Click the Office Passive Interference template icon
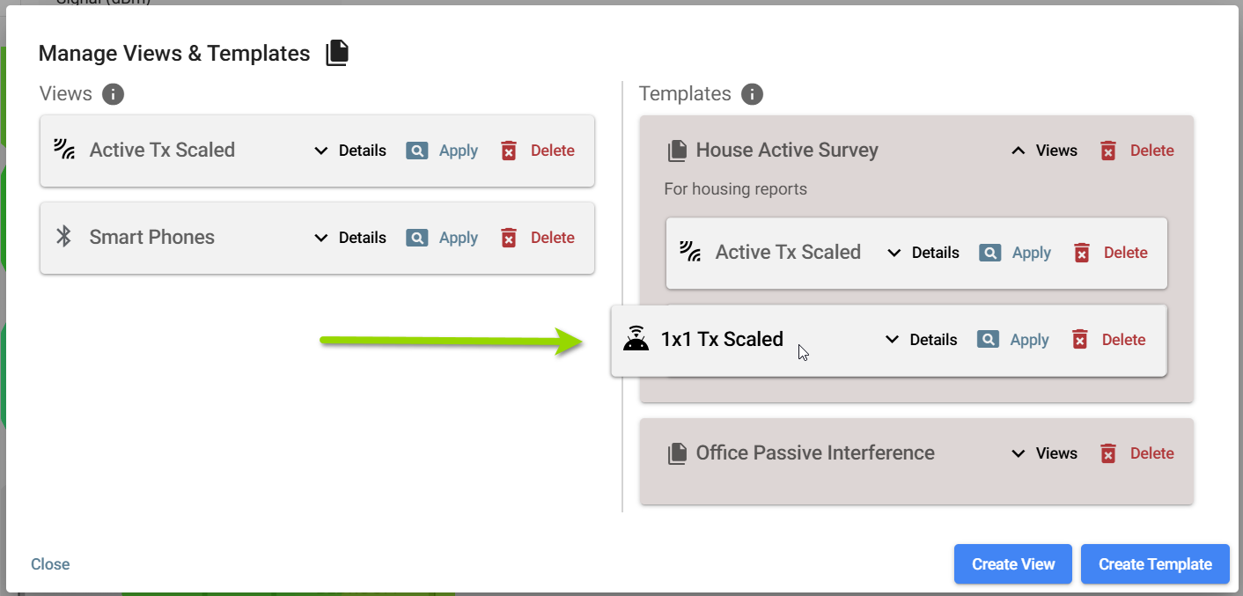1243x596 pixels. [677, 453]
